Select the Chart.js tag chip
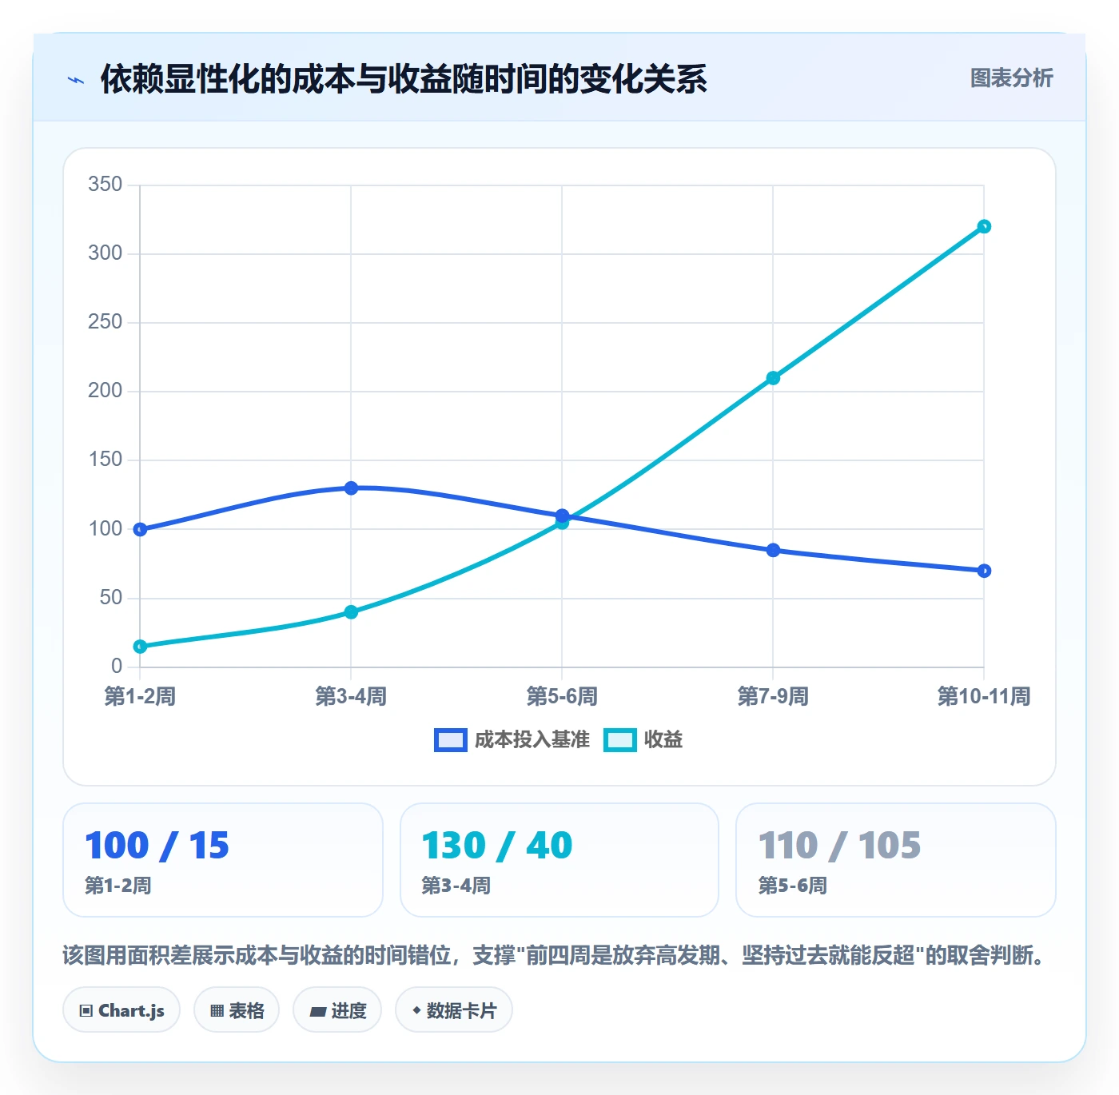 121,1010
